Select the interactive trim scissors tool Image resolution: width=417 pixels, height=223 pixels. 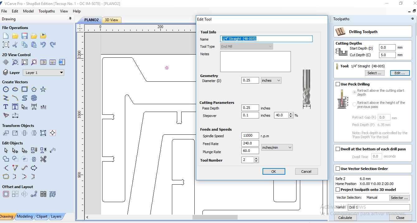click(43, 159)
